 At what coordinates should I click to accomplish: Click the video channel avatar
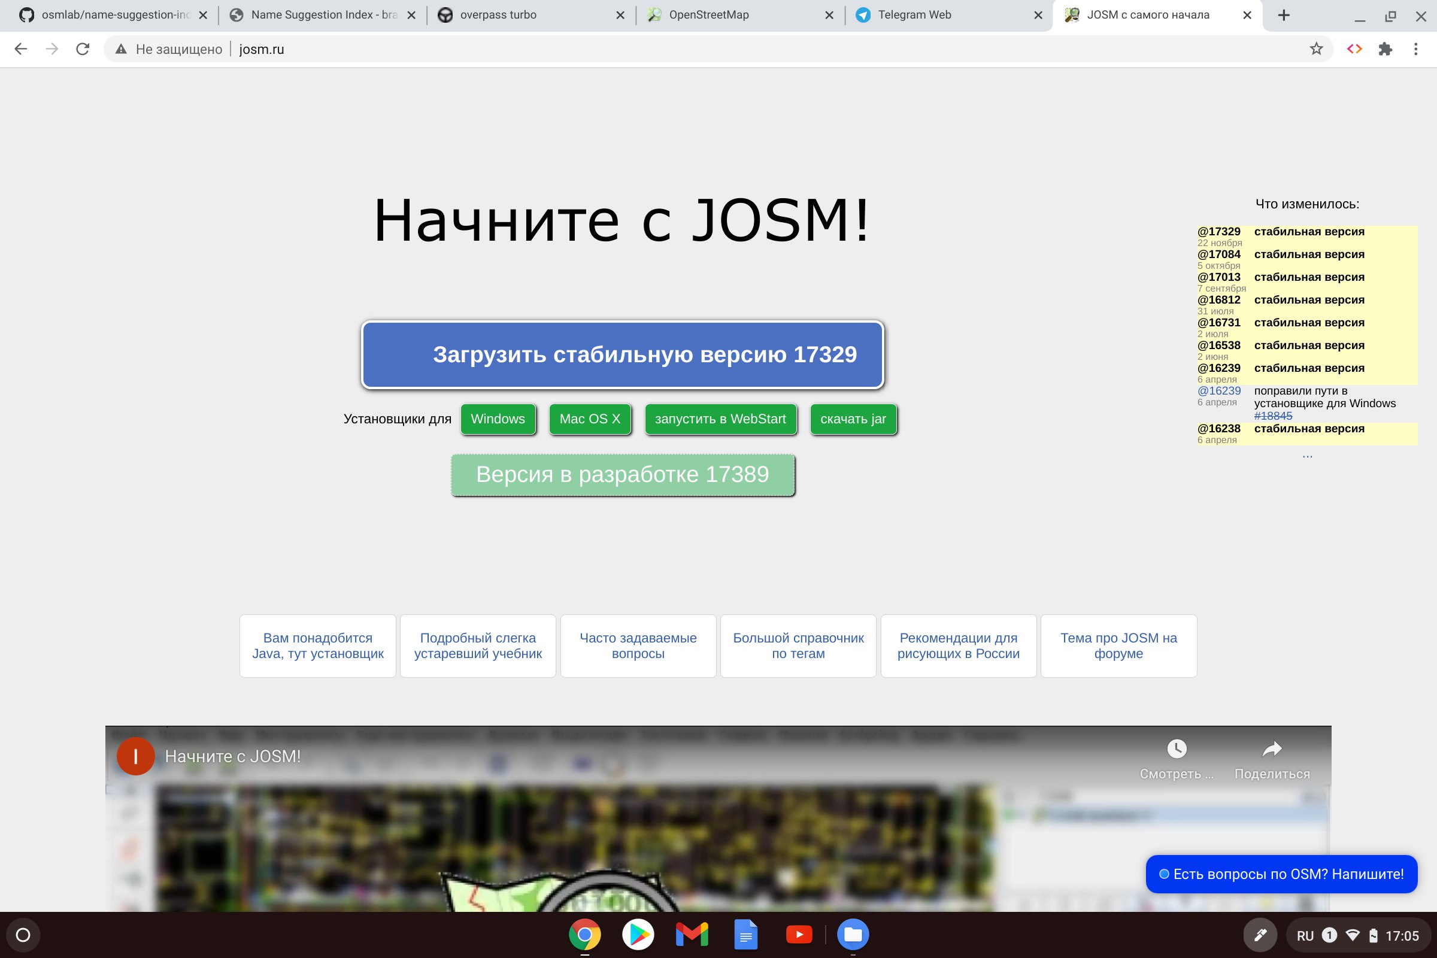[x=135, y=756]
